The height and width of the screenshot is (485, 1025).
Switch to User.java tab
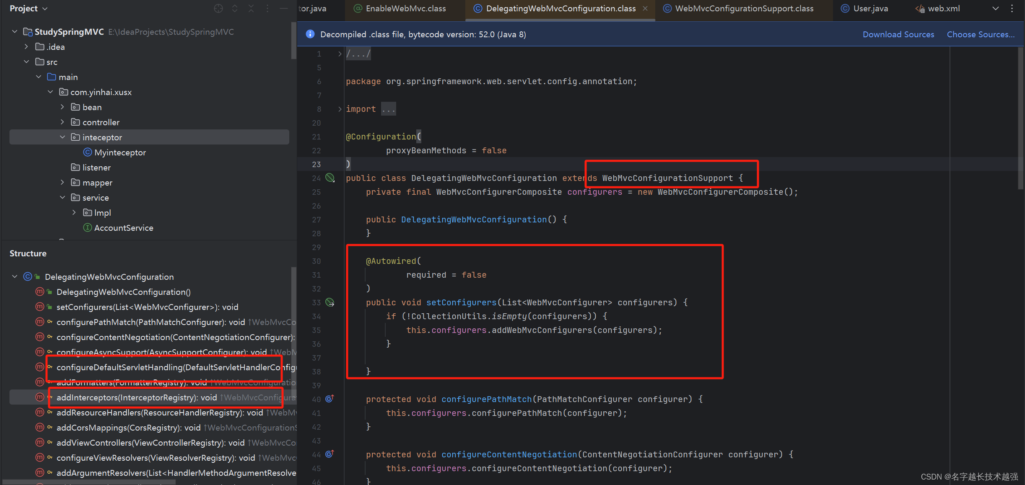(x=865, y=8)
